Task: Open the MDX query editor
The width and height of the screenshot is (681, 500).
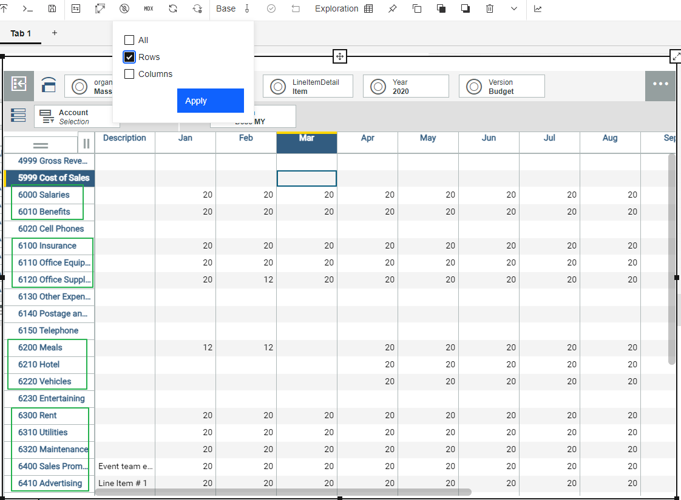Action: coord(149,8)
